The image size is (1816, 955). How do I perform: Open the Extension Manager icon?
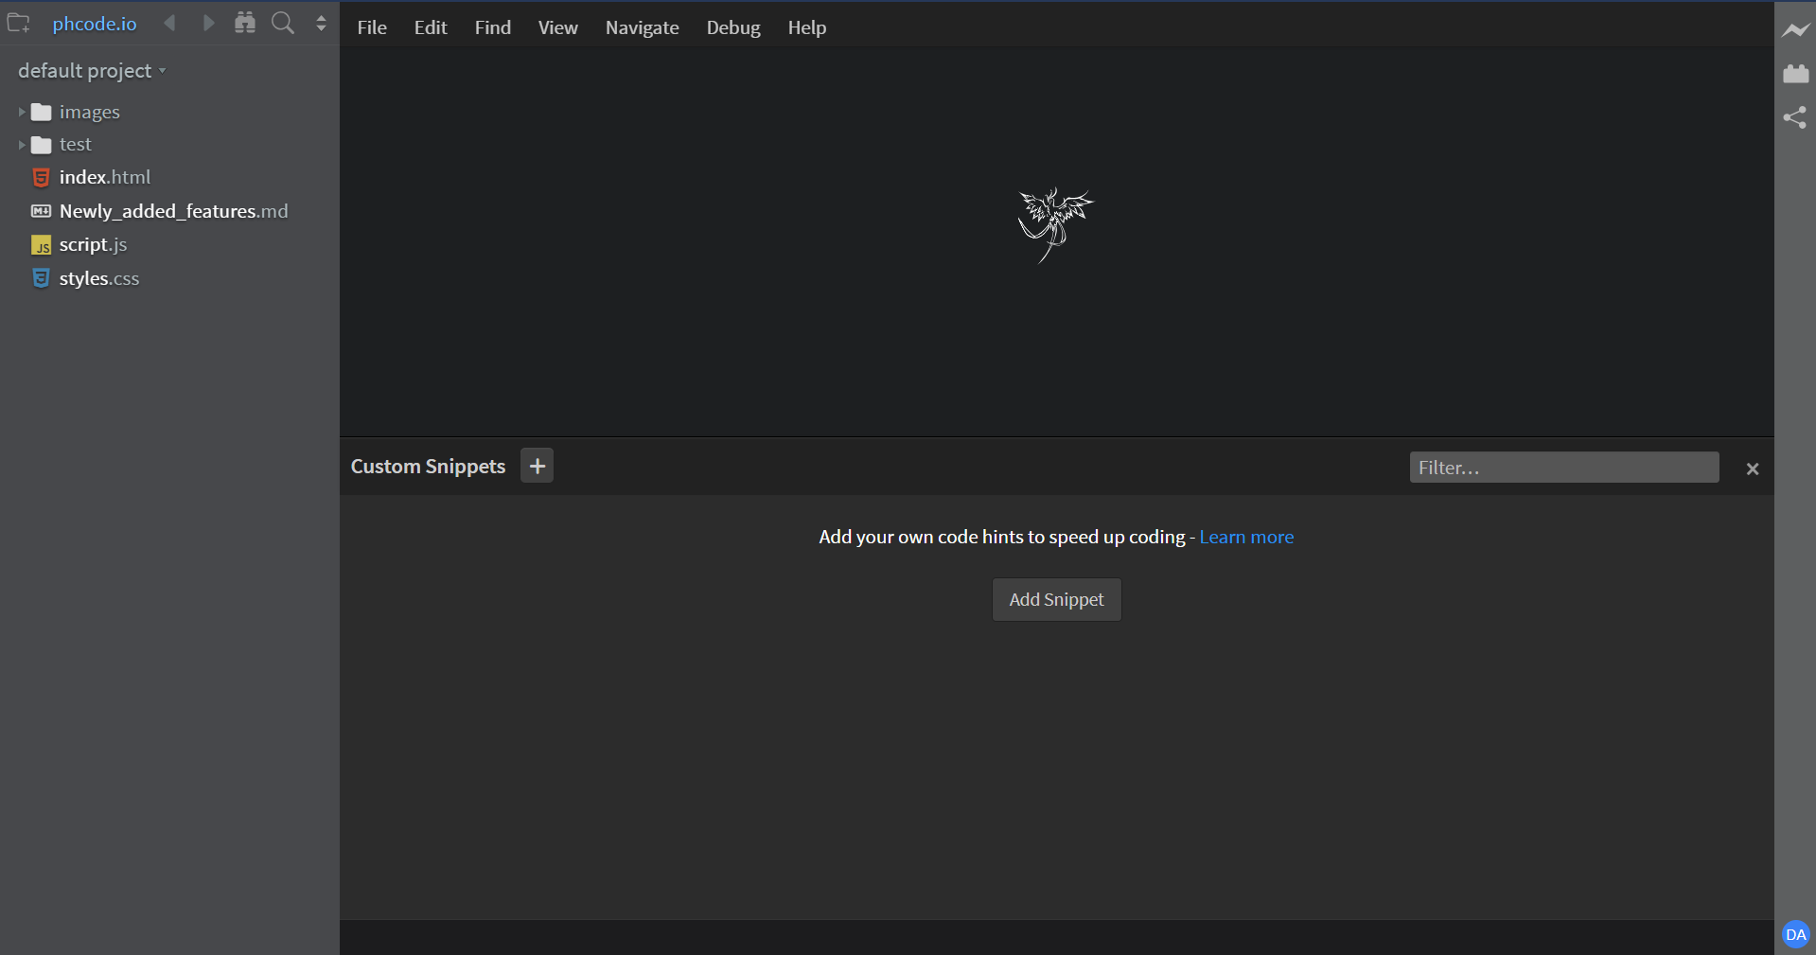pyautogui.click(x=1795, y=73)
